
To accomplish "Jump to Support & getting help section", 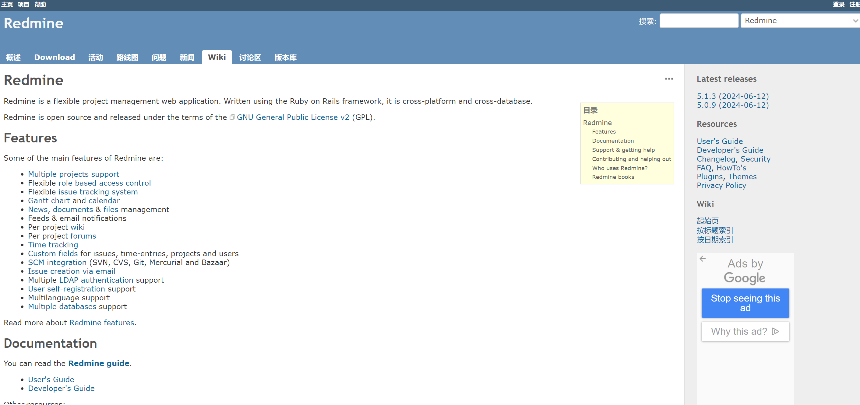I will tap(623, 150).
